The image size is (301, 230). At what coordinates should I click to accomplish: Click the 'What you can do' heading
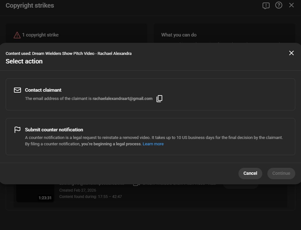point(179,35)
